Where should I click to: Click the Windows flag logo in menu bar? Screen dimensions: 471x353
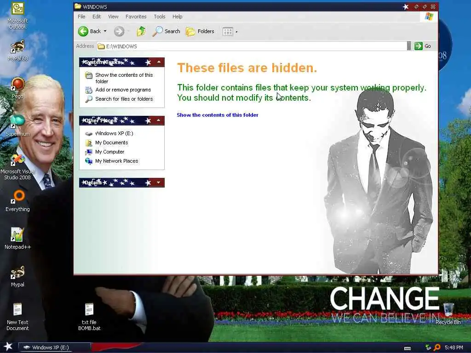(429, 16)
